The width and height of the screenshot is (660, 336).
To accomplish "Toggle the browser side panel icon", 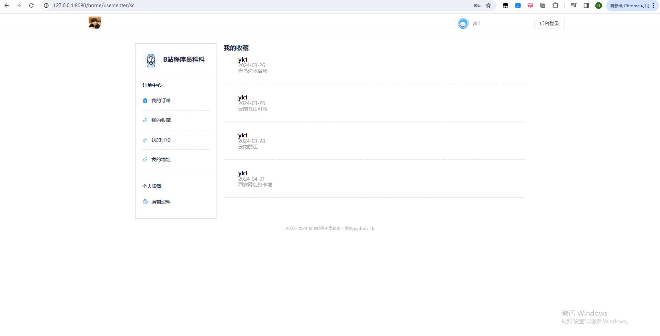I will point(586,6).
